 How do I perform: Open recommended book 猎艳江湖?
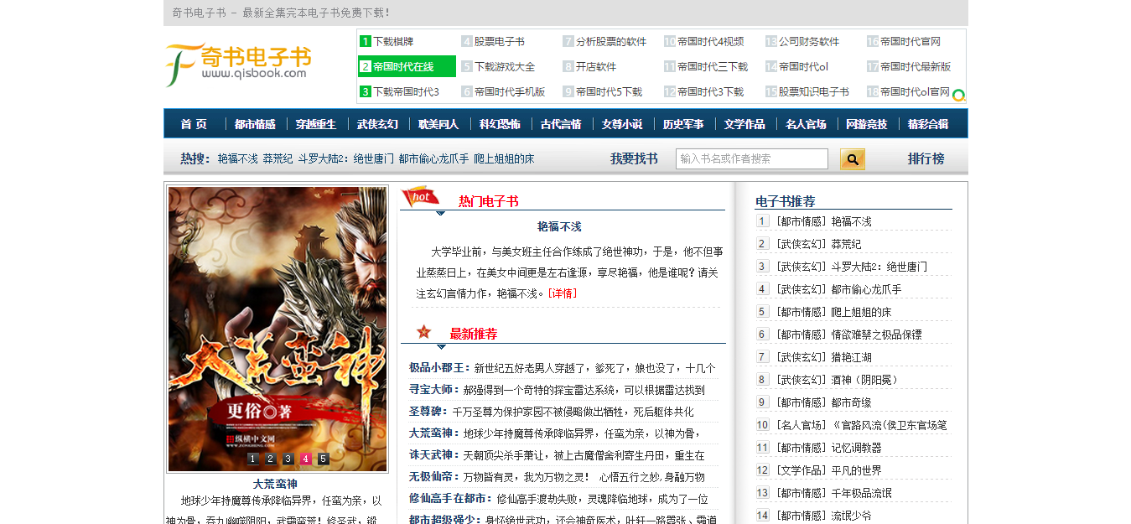tap(851, 357)
